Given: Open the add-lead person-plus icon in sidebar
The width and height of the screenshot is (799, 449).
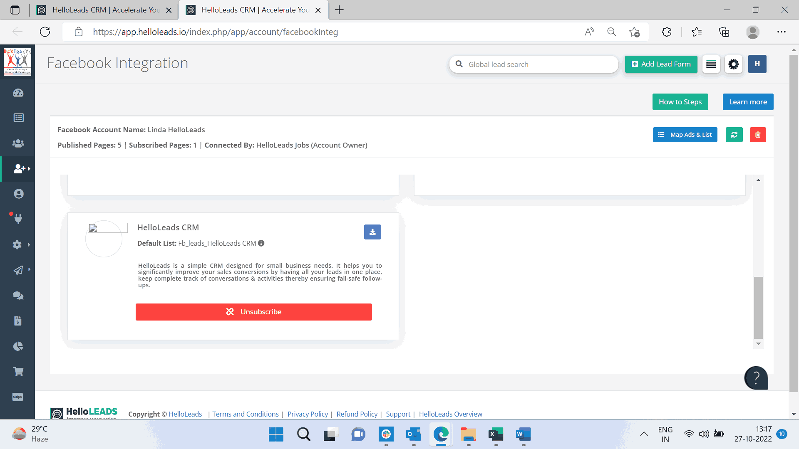Looking at the screenshot, I should pos(19,168).
